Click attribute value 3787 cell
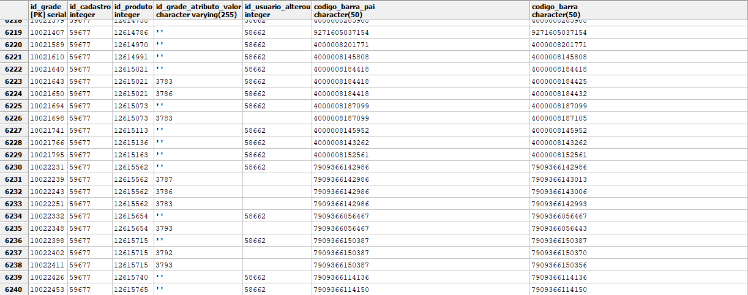This screenshot has width=748, height=295. (x=164, y=179)
